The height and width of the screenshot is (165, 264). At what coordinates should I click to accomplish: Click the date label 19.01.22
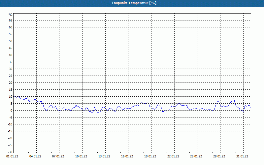(150, 156)
